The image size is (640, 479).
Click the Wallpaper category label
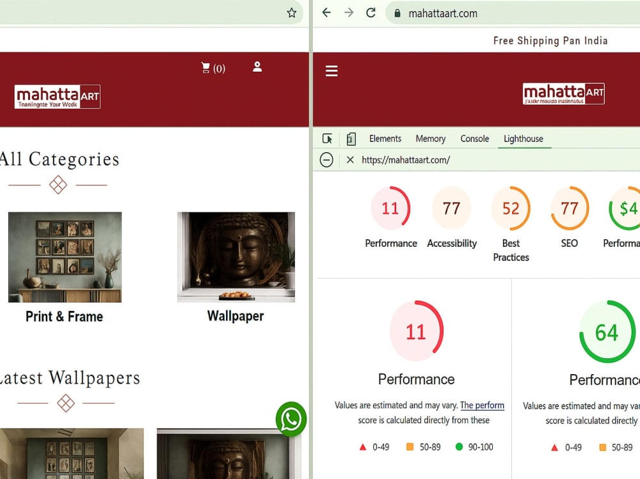point(236,316)
